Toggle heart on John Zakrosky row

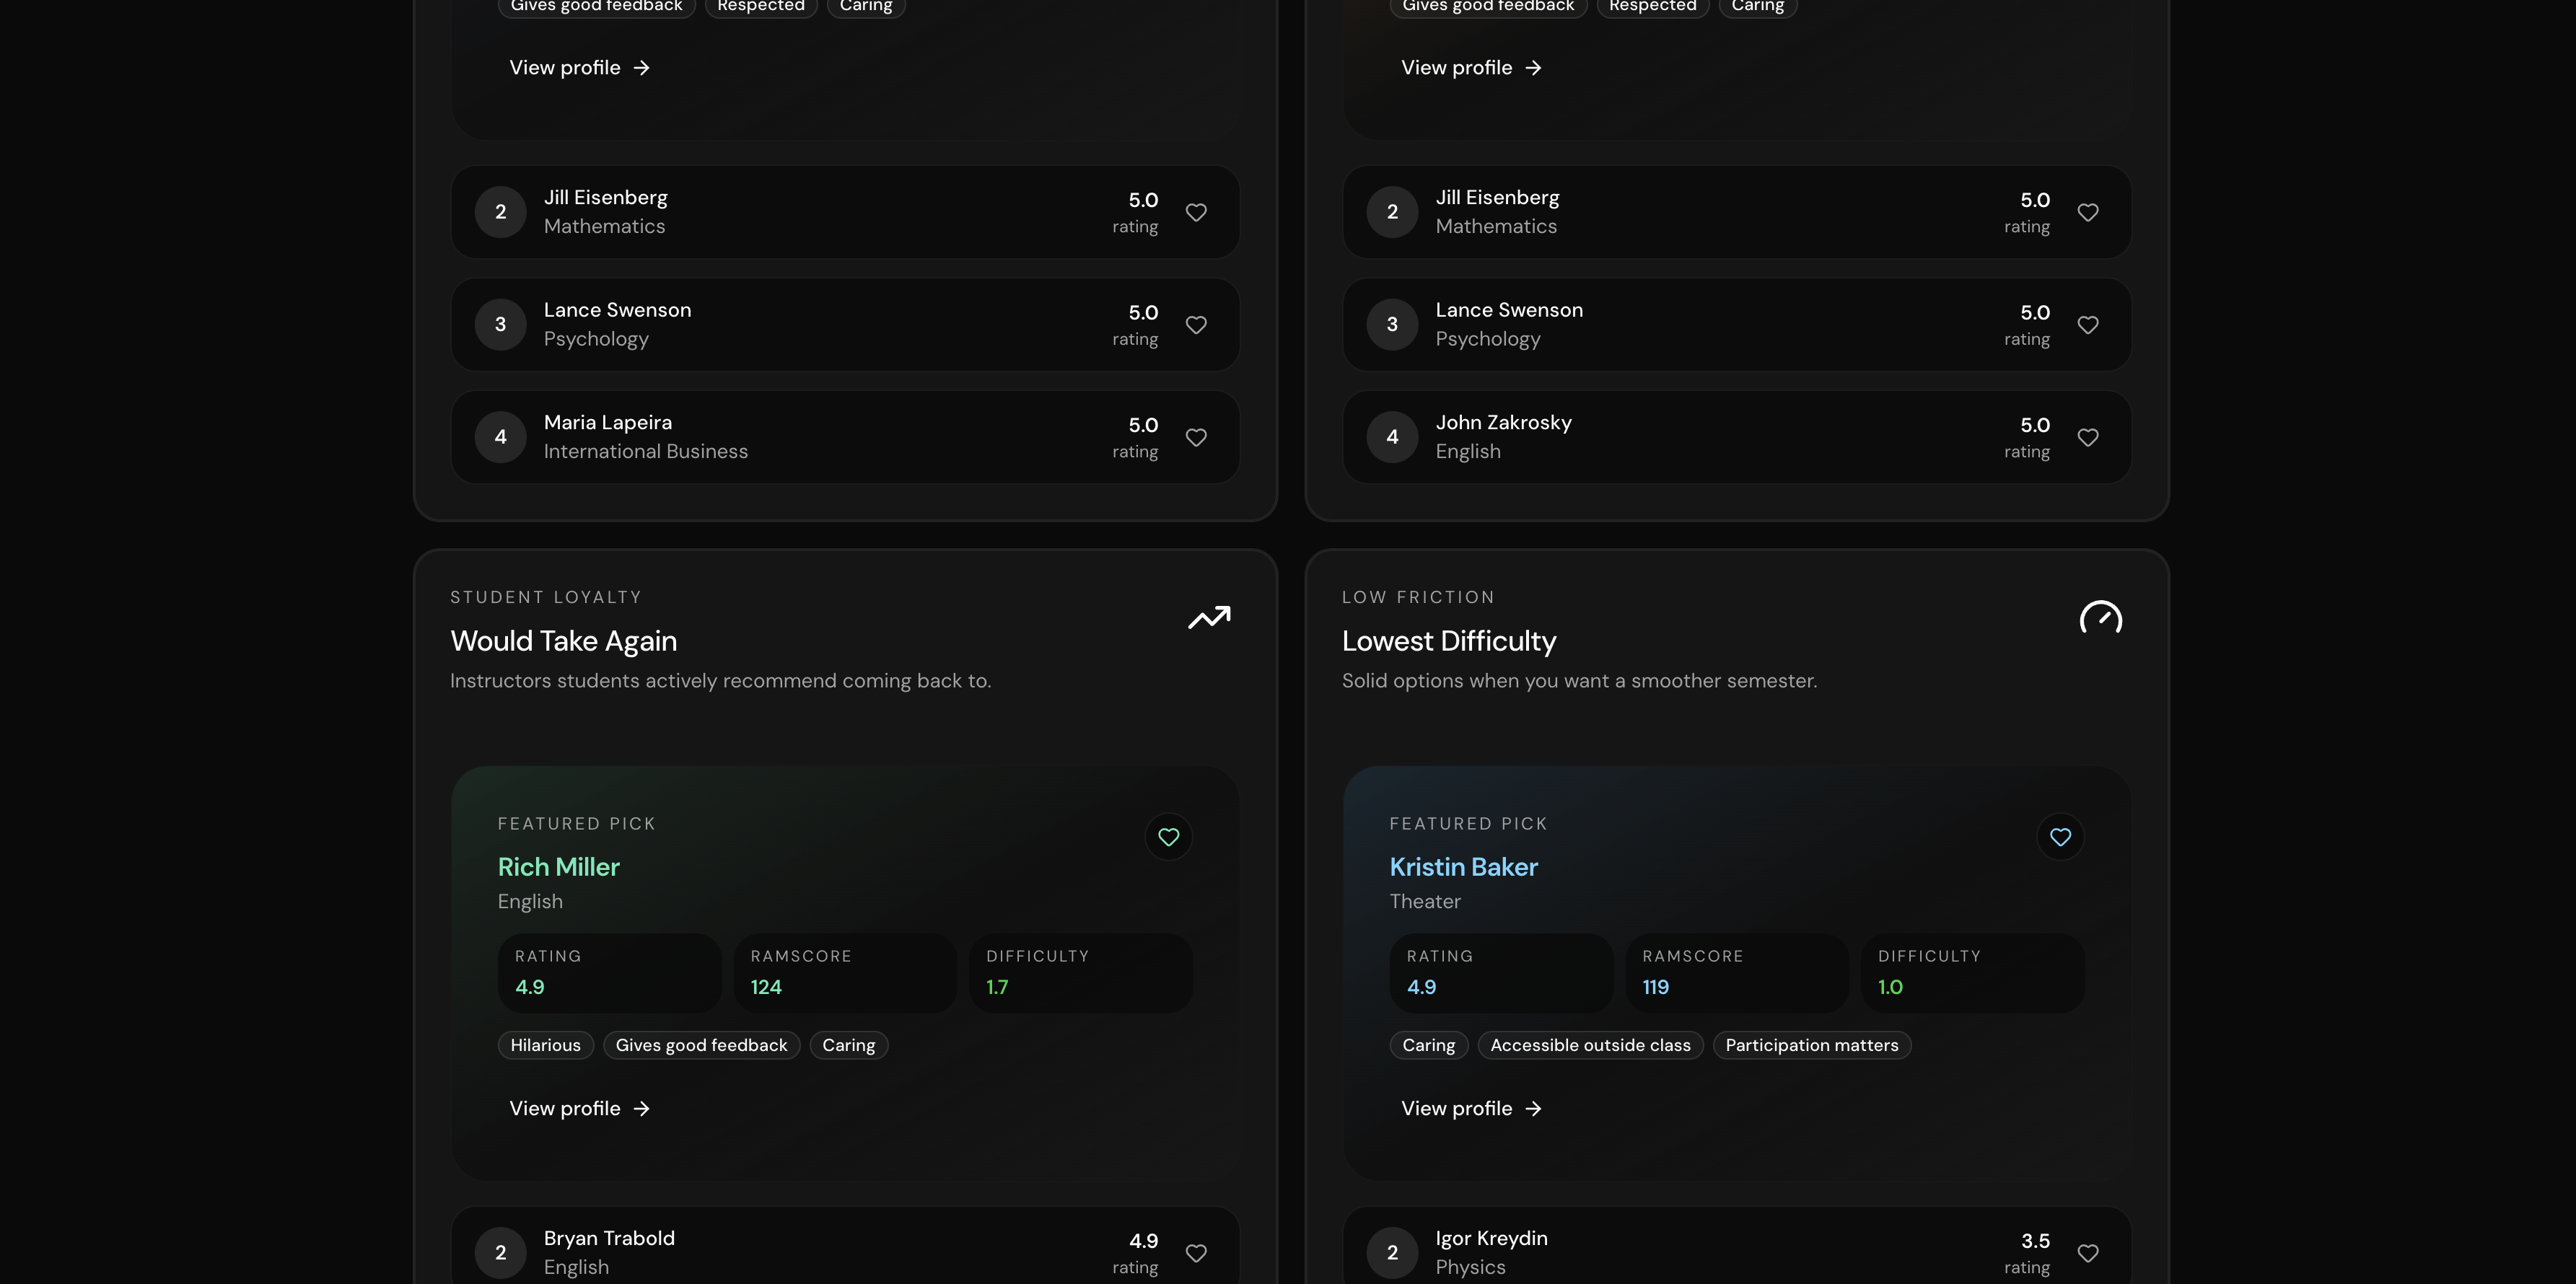2088,437
